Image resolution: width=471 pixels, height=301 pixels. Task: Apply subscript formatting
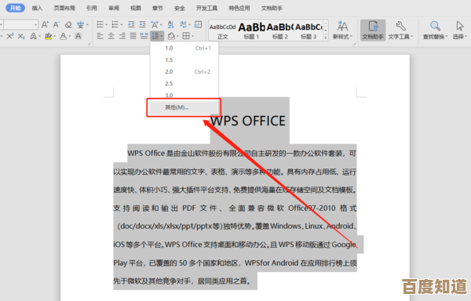(x=21, y=36)
